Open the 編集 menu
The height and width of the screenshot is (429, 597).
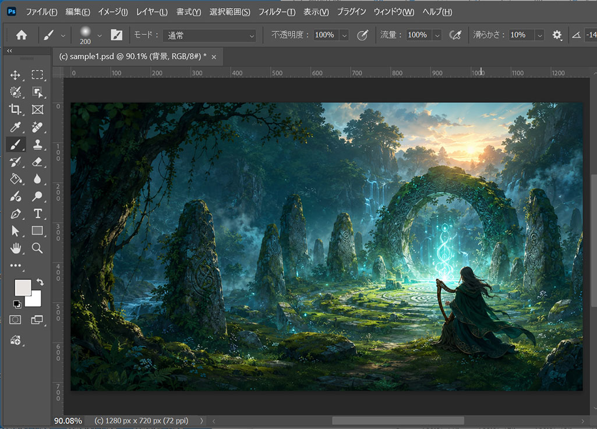[x=77, y=12]
